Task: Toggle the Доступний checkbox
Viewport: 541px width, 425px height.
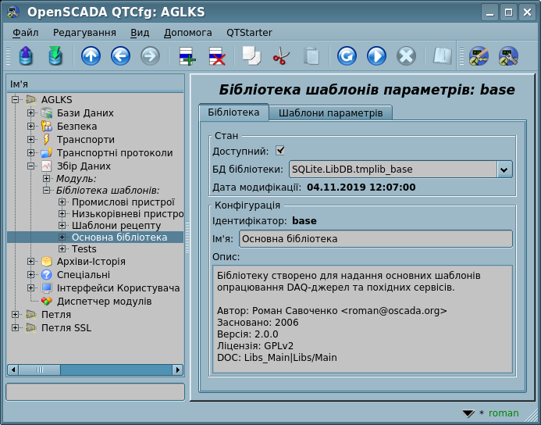Action: coord(279,151)
